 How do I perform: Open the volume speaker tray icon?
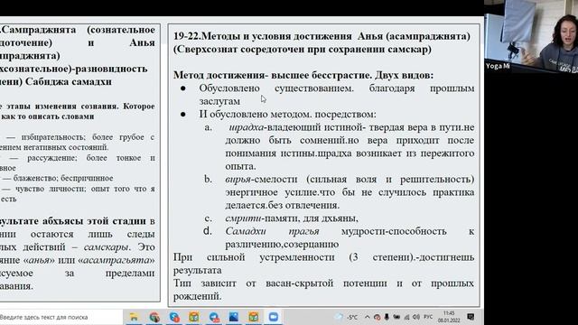(x=416, y=317)
